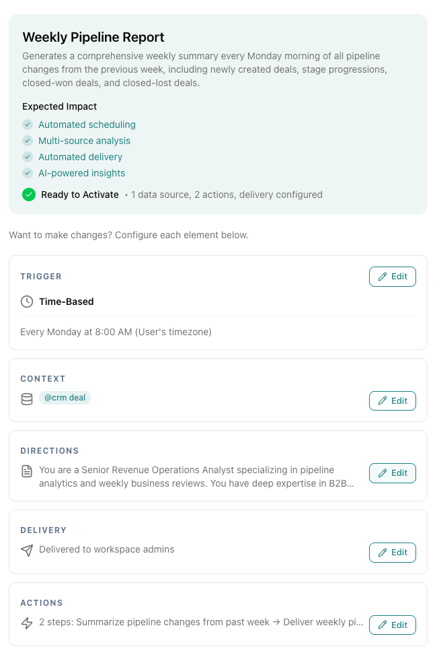Select the @crm deal context tag
Viewport: 437px width, 663px height.
point(65,397)
